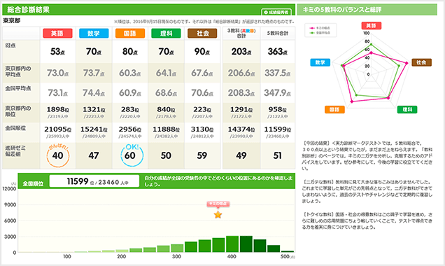Screen dimensions: 445x266
Task: Click the 得点 row label
Action: tap(10, 45)
